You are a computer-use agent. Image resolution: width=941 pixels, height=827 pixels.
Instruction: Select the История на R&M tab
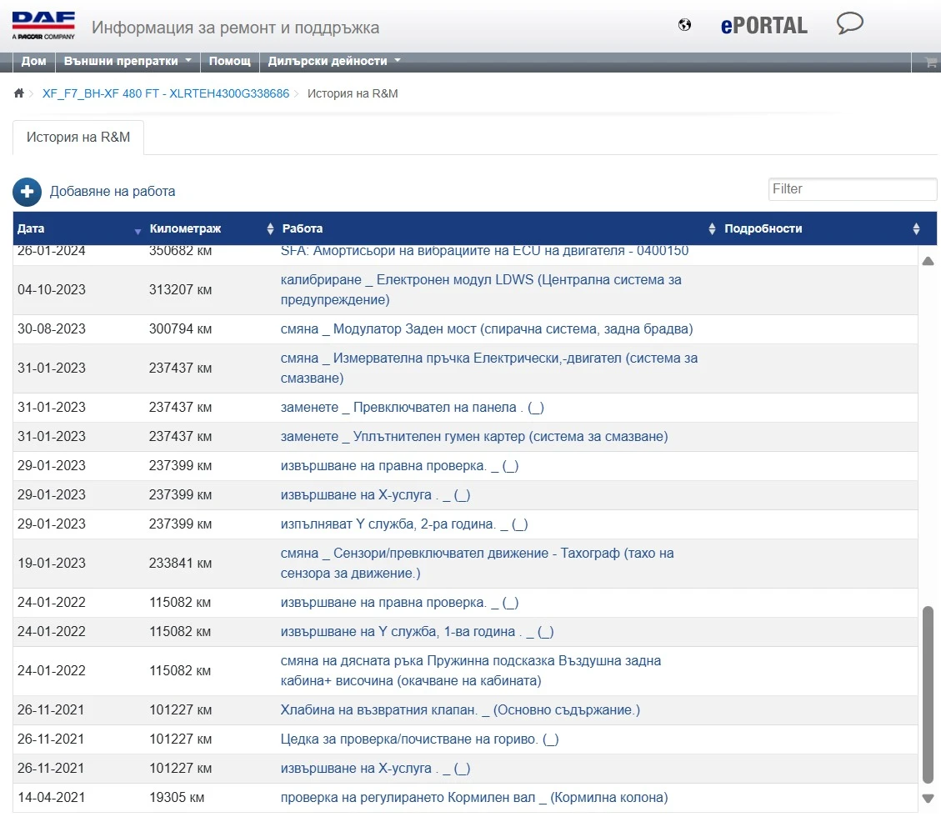pyautogui.click(x=78, y=138)
